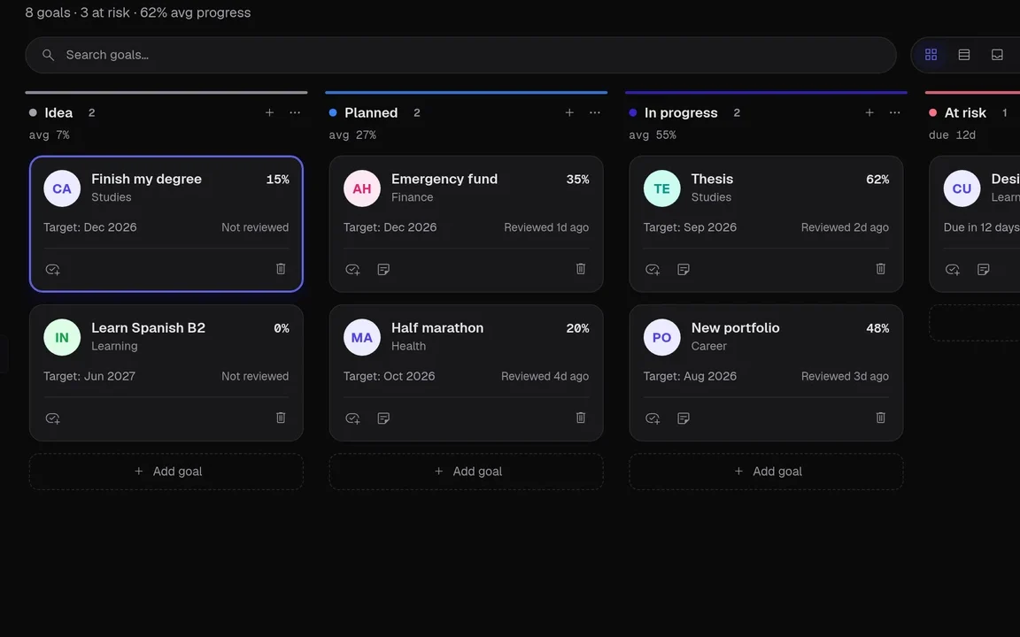
Task: Click the 62% progress on Thesis
Action: 877,180
